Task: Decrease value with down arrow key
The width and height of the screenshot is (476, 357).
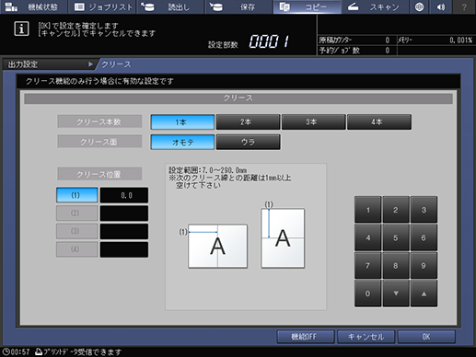Action: [x=396, y=294]
